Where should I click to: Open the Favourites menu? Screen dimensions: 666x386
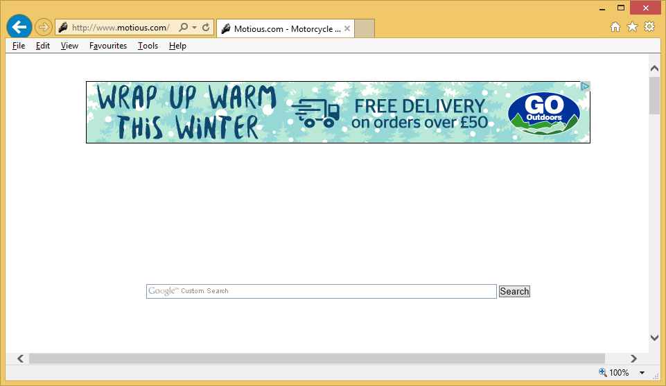pyautogui.click(x=108, y=46)
